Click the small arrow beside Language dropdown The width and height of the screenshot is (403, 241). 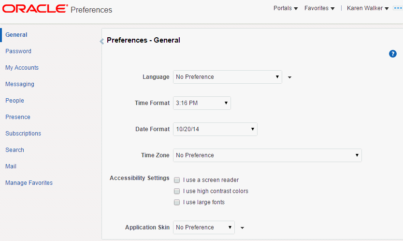[289, 77]
